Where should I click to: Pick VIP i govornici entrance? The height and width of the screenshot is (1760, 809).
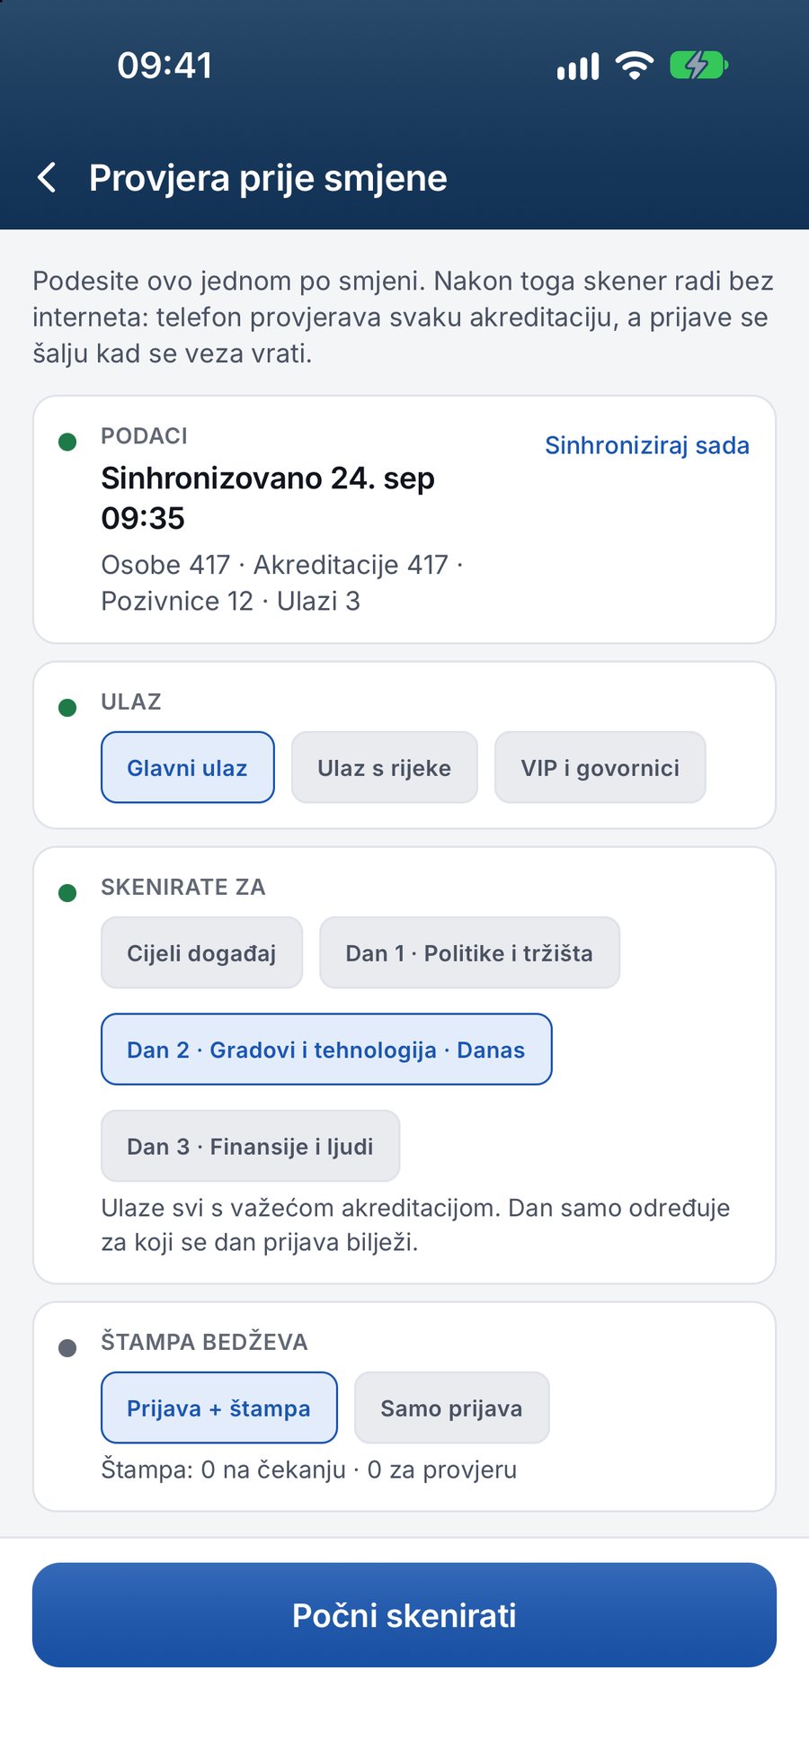point(600,767)
